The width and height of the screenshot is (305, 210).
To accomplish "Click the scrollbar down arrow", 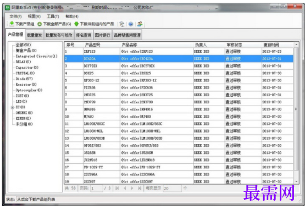I will click(296, 181).
